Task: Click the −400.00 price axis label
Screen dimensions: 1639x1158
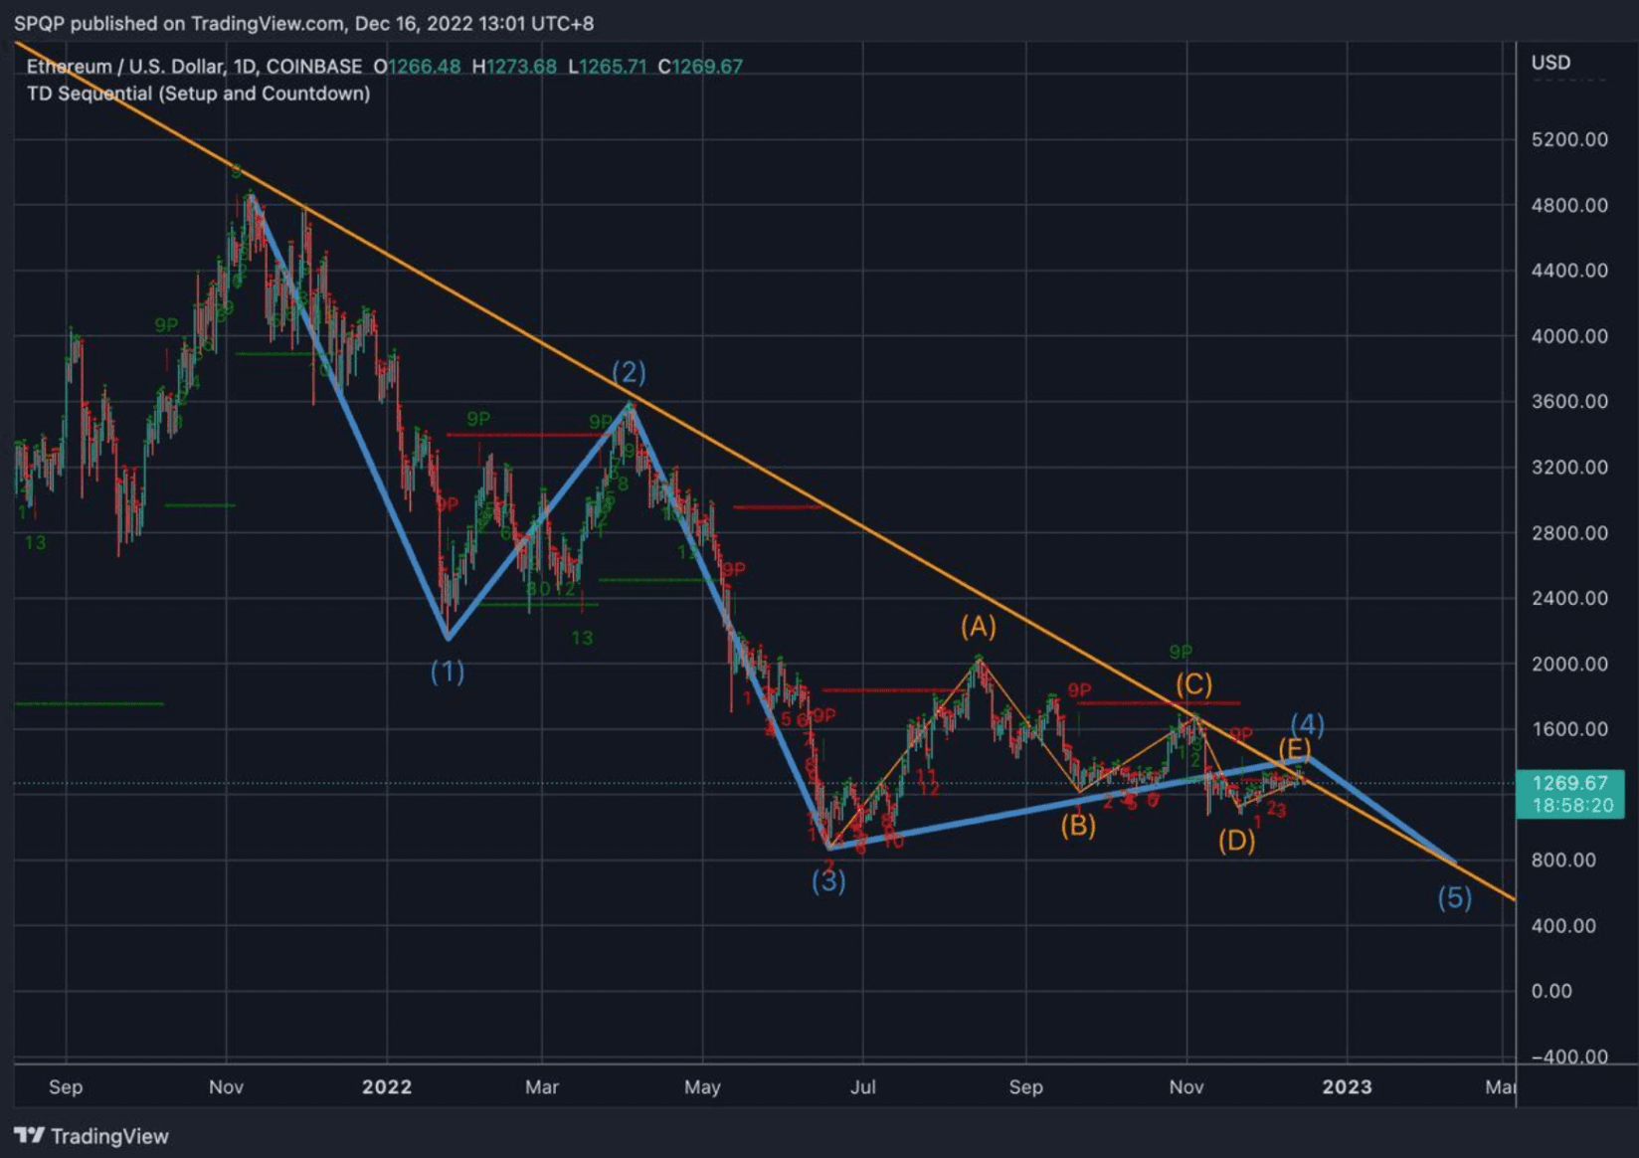Action: pyautogui.click(x=1569, y=1057)
